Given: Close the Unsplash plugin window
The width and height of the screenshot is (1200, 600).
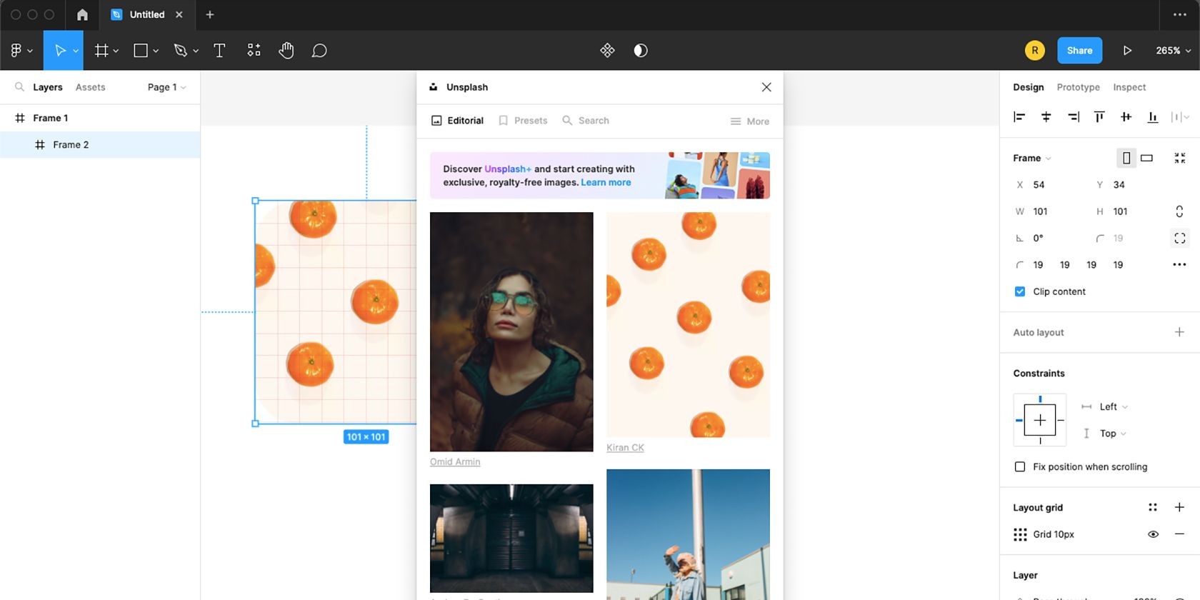Looking at the screenshot, I should 766,87.
